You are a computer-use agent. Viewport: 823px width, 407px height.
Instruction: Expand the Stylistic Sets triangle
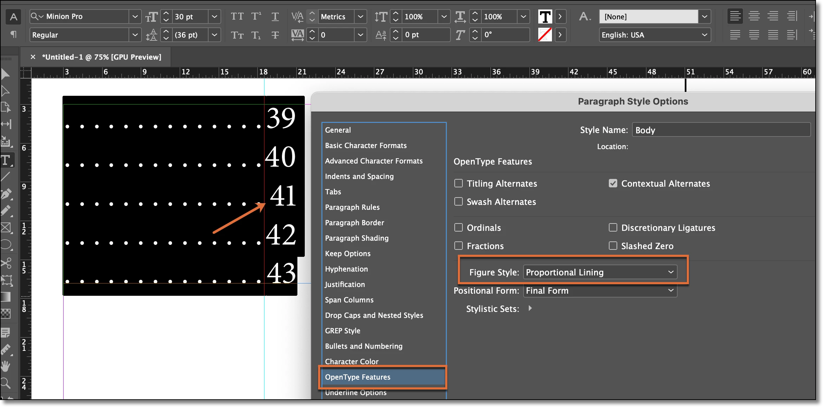[x=530, y=308]
